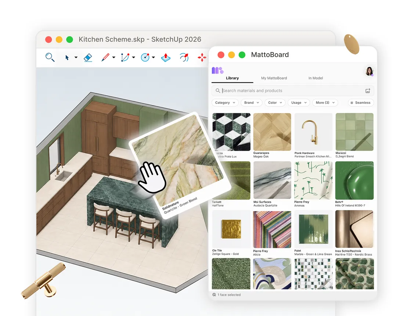Click the MattoBoard logo icon
404x316 pixels.
coord(217,70)
